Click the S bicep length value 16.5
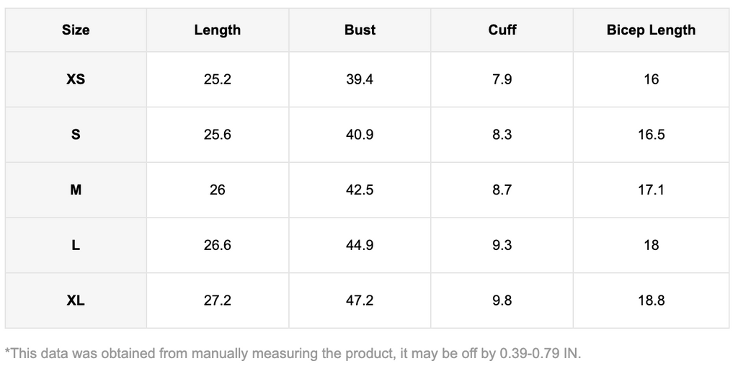738x374 pixels. click(651, 135)
